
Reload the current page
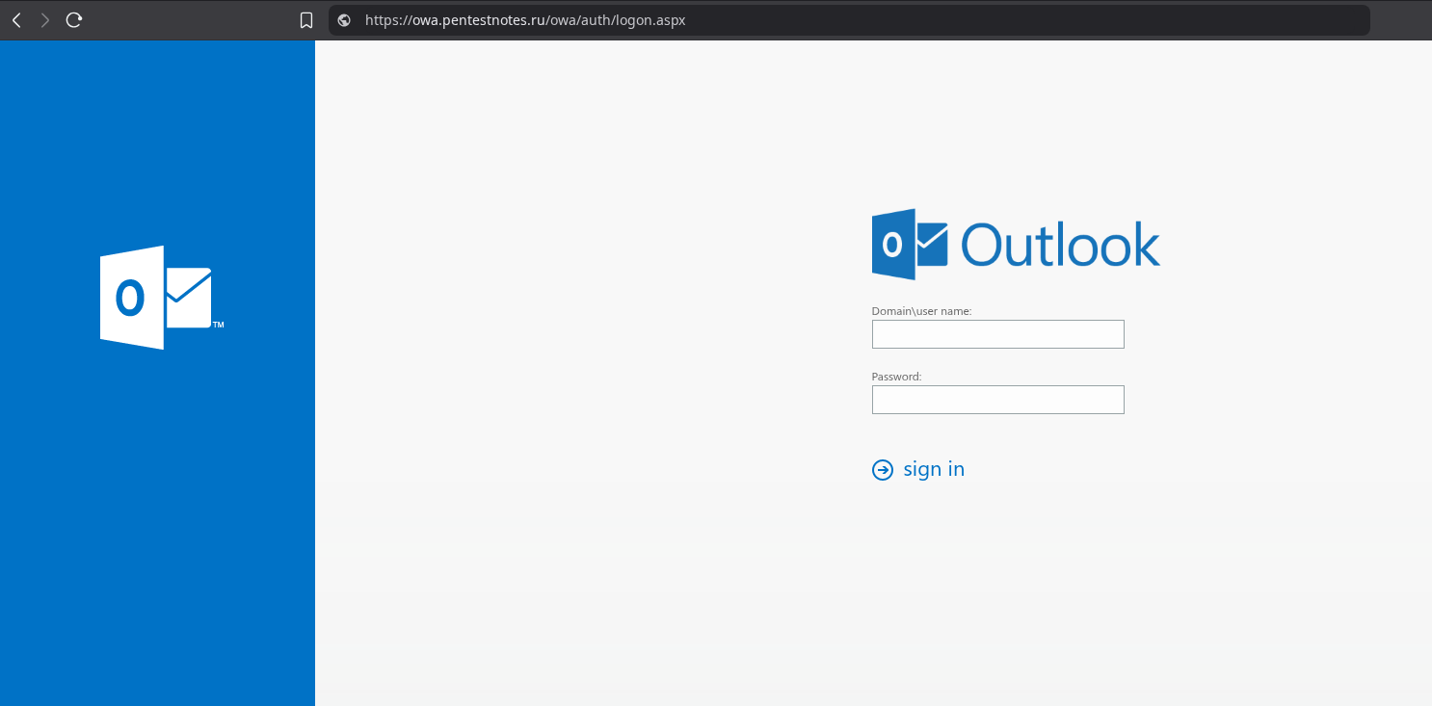(x=74, y=20)
